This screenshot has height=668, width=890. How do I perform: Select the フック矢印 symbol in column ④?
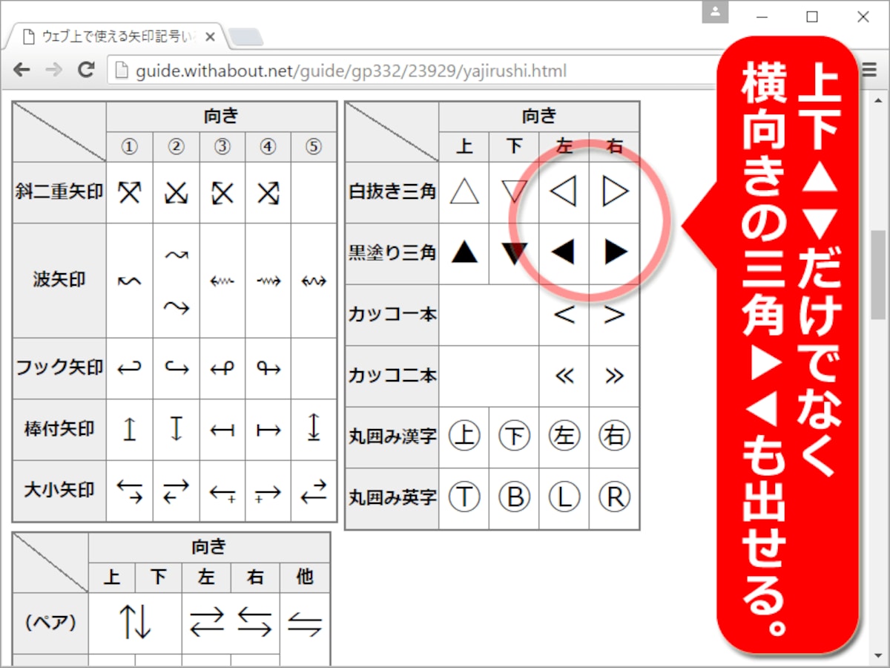268,367
